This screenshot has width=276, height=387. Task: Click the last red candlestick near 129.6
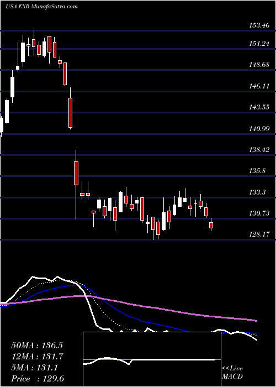click(211, 225)
